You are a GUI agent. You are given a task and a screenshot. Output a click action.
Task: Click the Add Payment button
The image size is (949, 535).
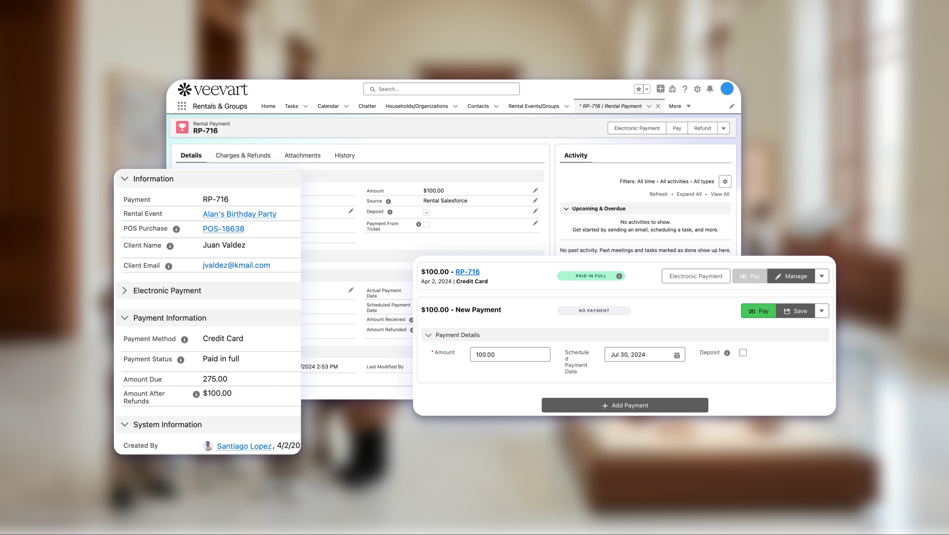(624, 405)
